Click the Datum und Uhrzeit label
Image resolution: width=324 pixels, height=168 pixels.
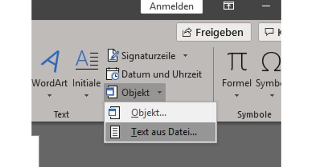pyautogui.click(x=162, y=74)
